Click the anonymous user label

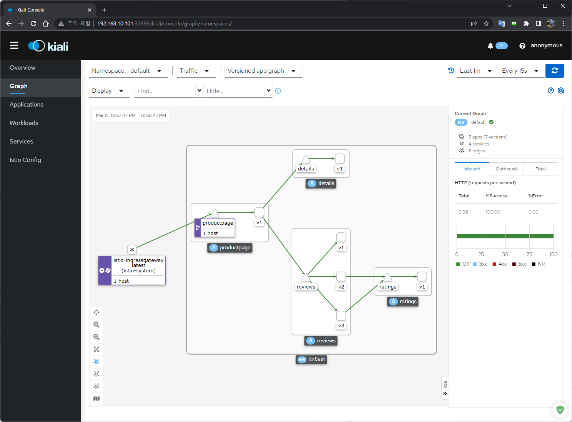(x=546, y=45)
